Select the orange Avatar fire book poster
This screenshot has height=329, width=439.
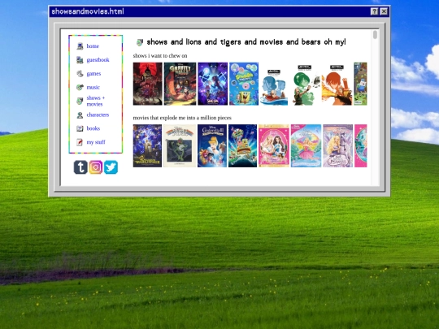click(x=337, y=84)
